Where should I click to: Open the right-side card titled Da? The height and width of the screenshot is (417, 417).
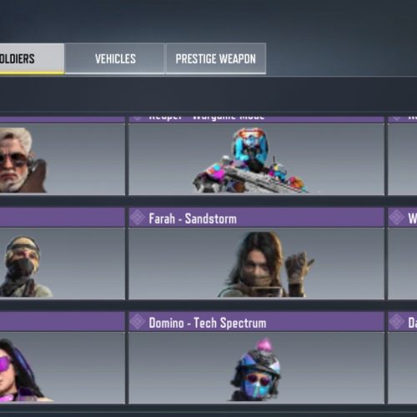coord(402,358)
